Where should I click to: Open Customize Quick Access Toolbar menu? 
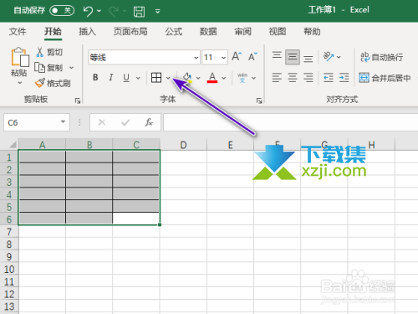pos(157,12)
